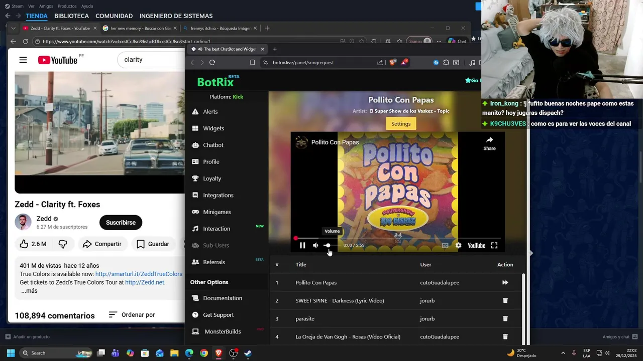Image resolution: width=643 pixels, height=361 pixels.
Task: Close 'The best ChatBot and Widget' tab
Action: coord(262,49)
